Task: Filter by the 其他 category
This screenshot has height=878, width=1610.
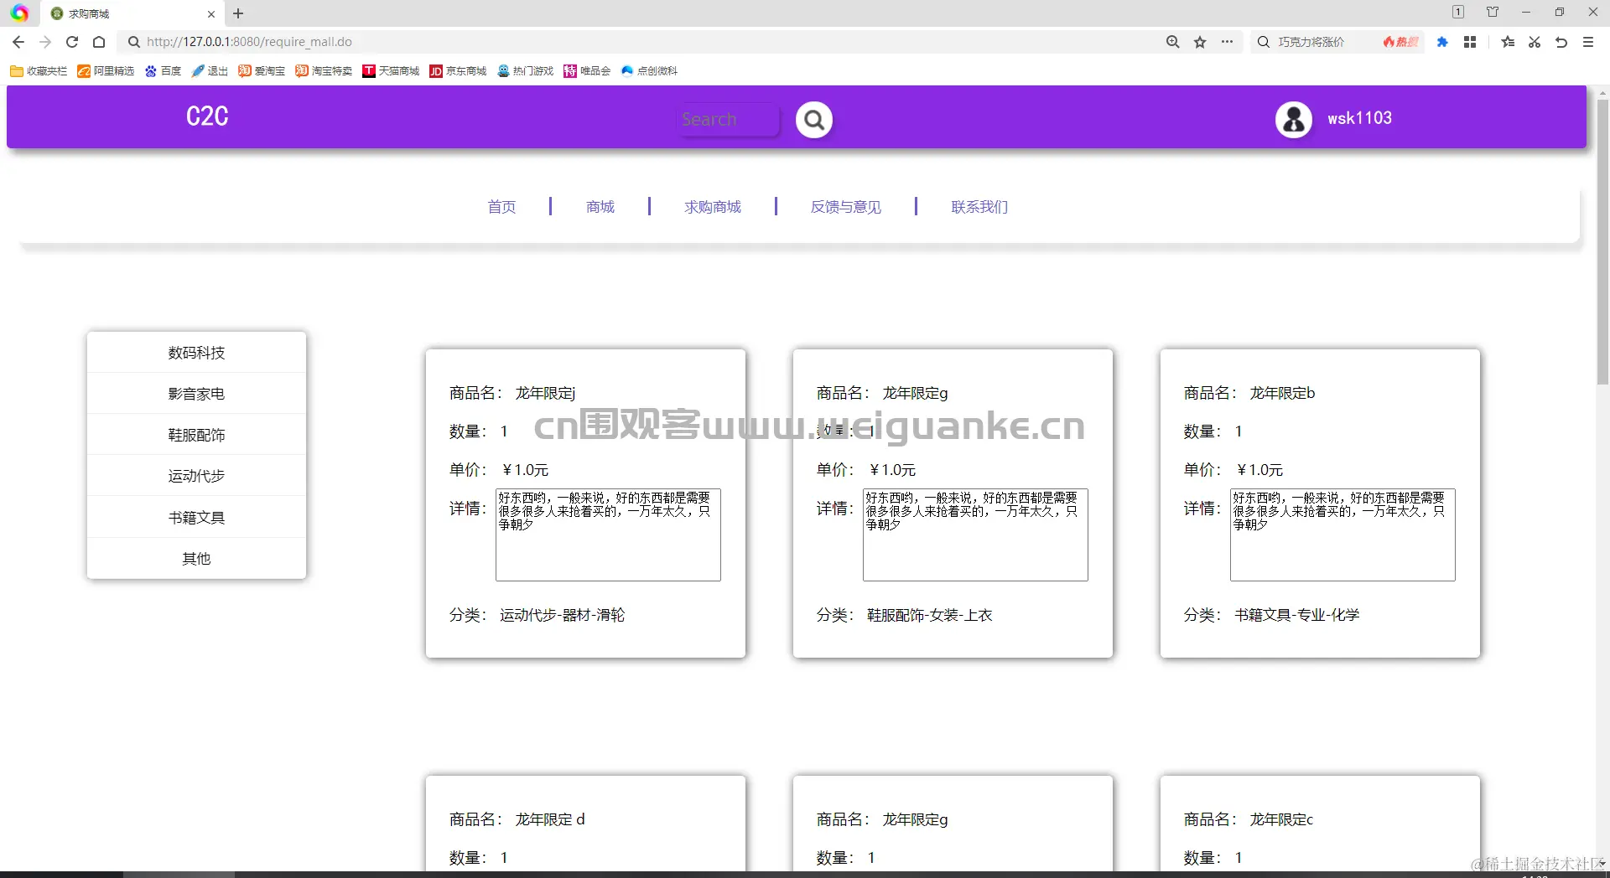Action: 196,559
